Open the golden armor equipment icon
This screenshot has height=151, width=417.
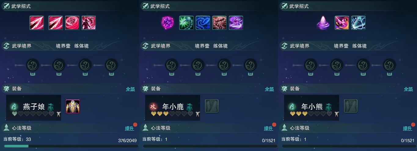73,106
